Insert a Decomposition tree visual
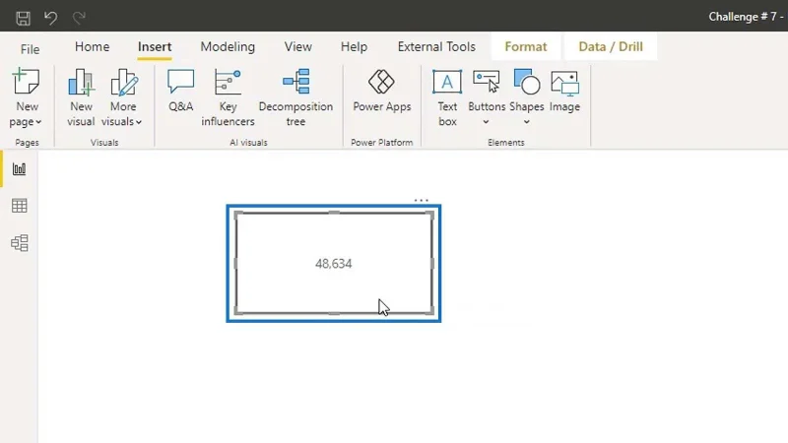The image size is (788, 443). coord(295,97)
